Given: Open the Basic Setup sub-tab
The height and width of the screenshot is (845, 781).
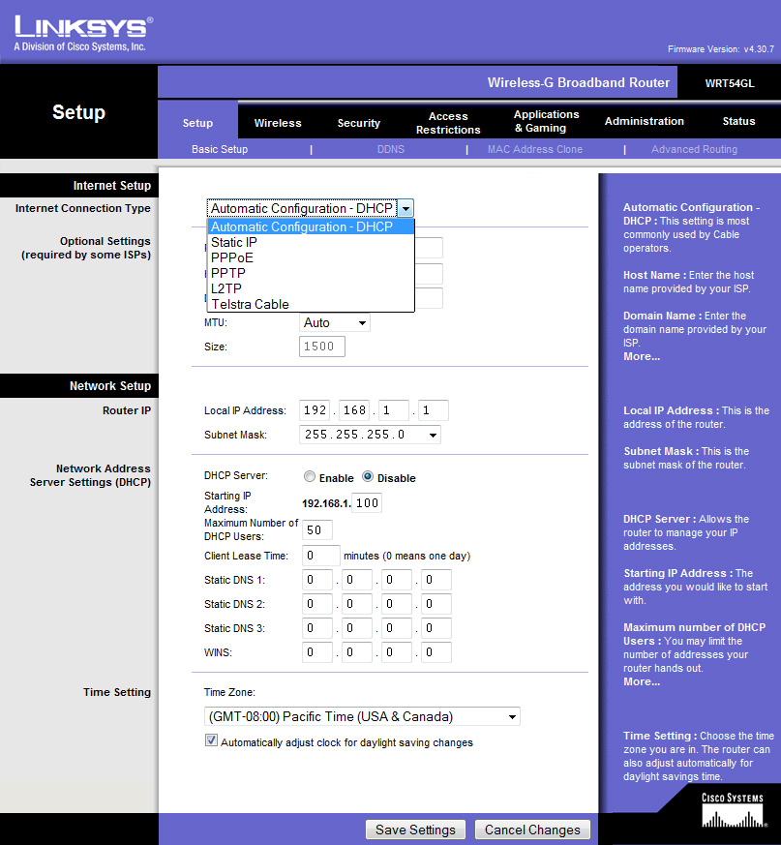Looking at the screenshot, I should click(220, 149).
